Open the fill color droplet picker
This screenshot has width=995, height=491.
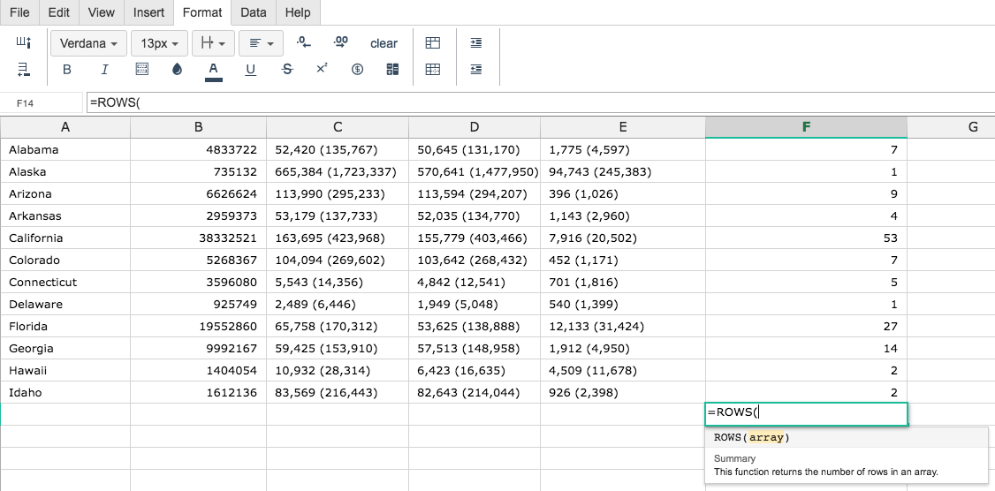177,70
